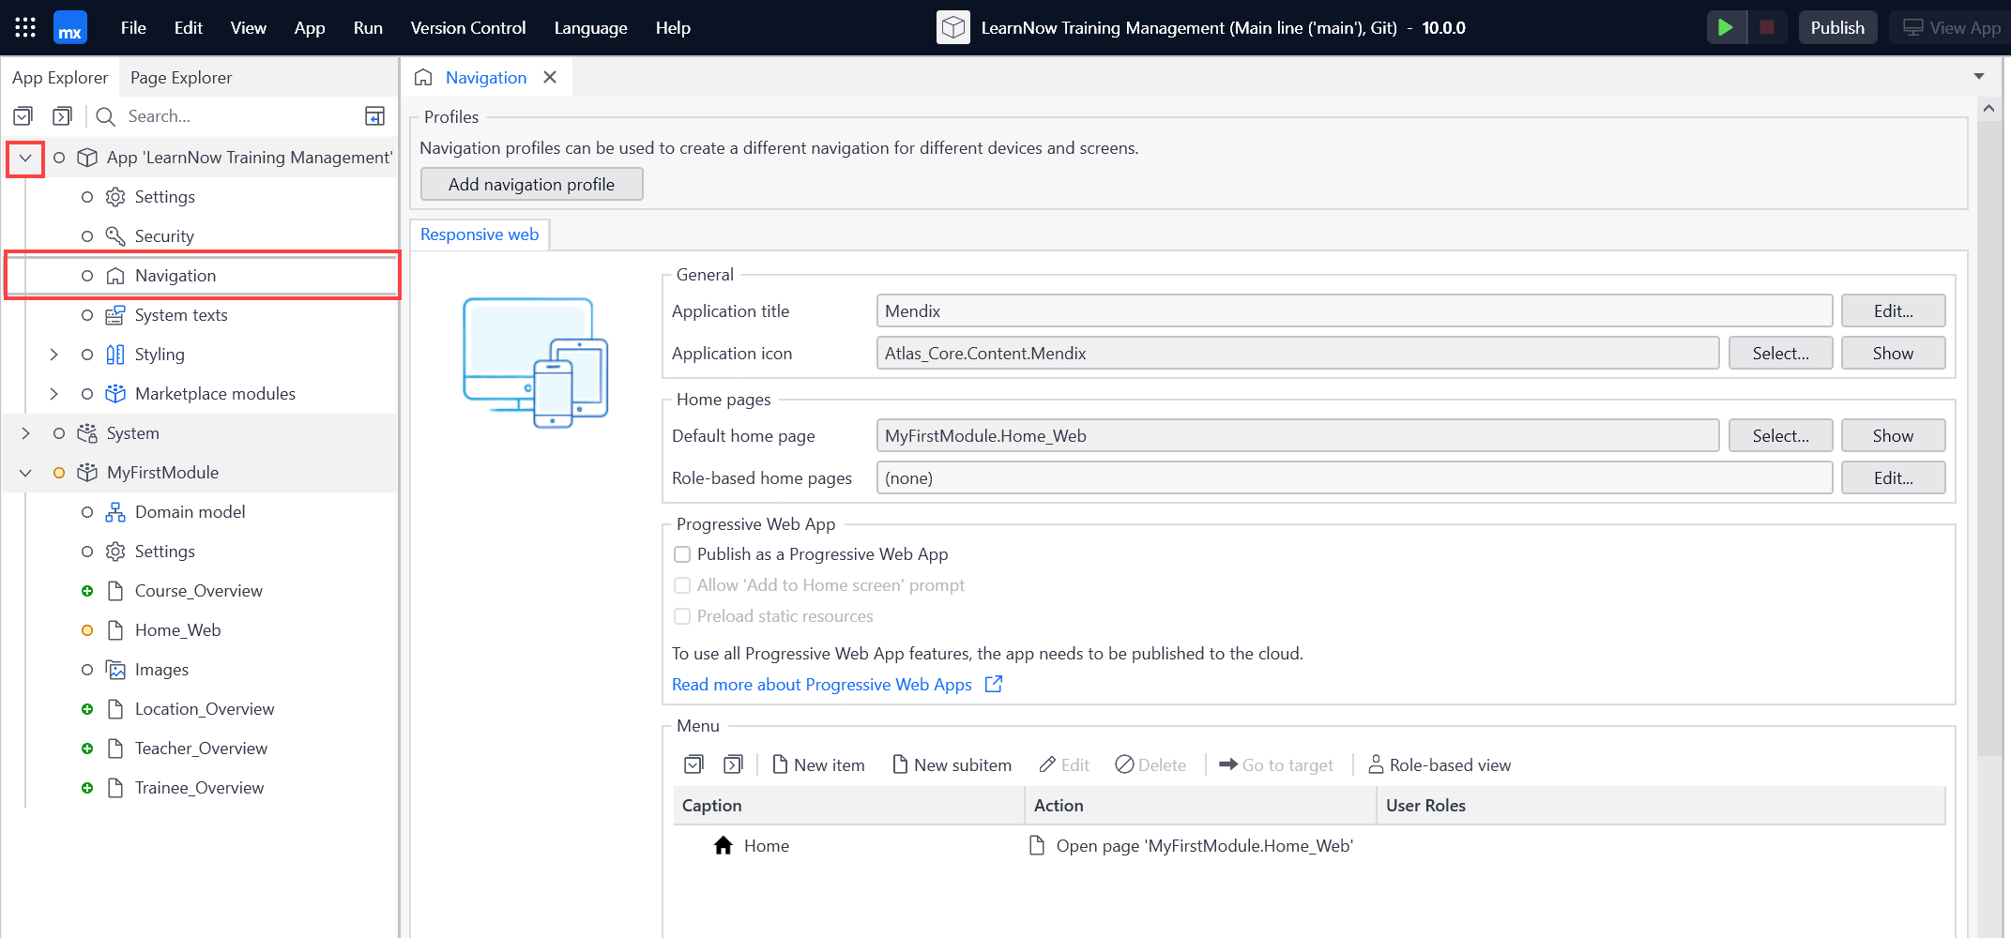Click the vertical scrollbar up arrow
This screenshot has width=2011, height=938.
(x=1988, y=108)
